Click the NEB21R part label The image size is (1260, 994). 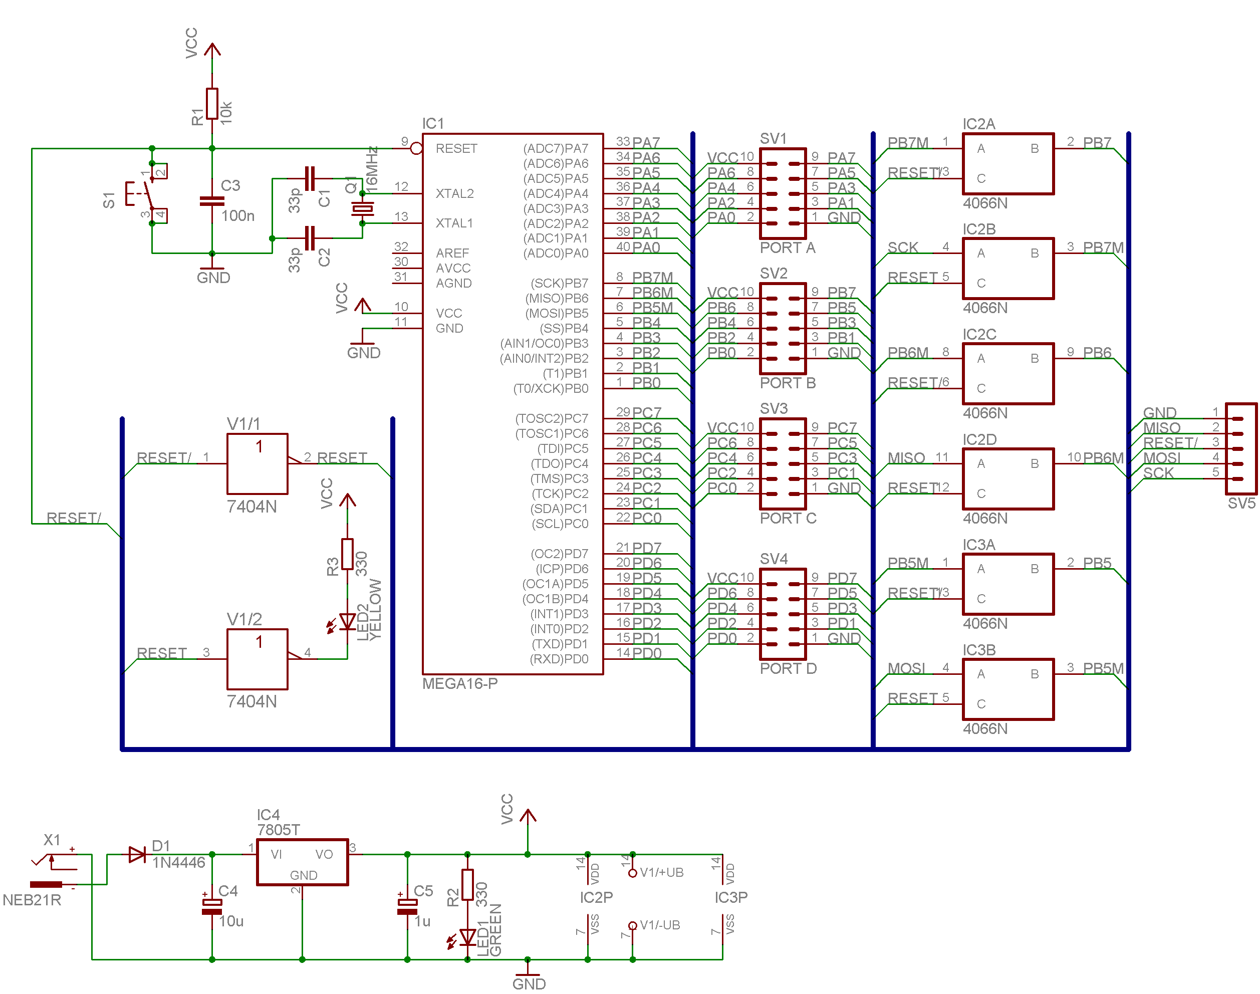coord(32,900)
